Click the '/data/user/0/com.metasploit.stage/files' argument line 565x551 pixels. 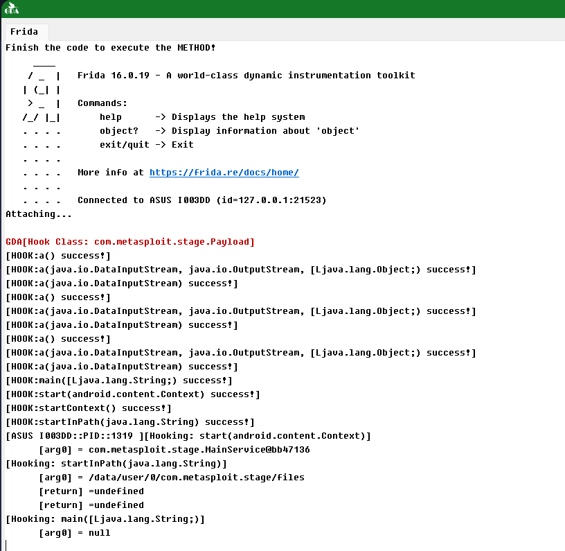coord(172,478)
